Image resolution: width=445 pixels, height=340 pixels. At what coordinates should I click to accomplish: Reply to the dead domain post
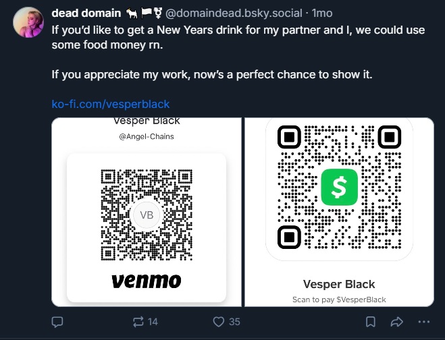(57, 322)
